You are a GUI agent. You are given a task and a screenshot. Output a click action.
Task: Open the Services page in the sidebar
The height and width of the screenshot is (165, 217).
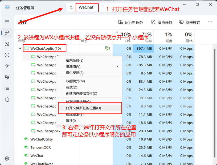tap(7, 100)
